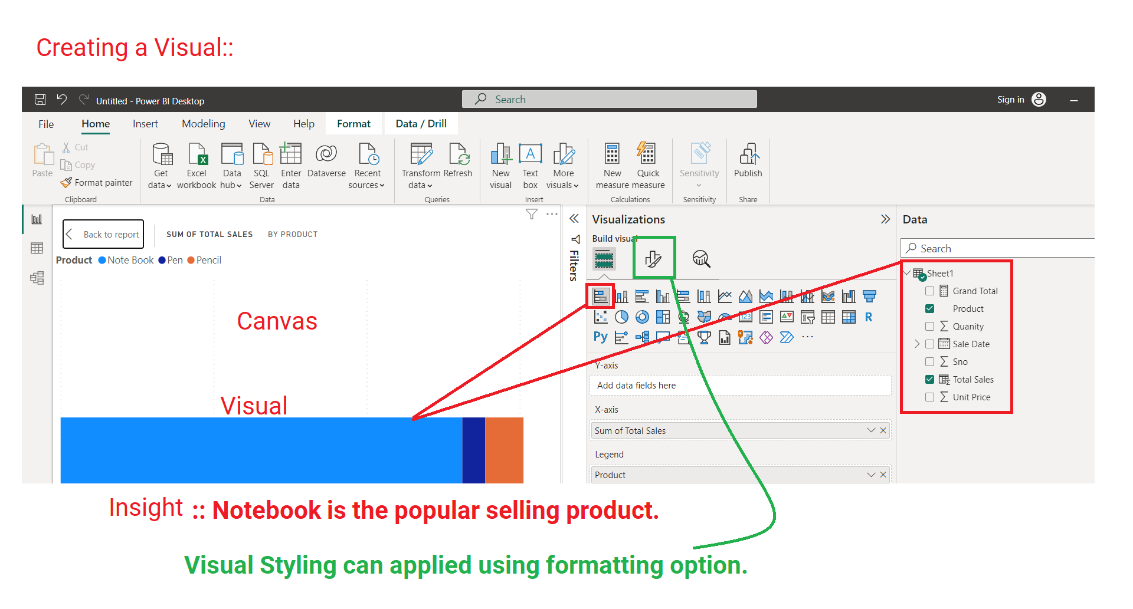Pick the slicer visual icon
1133x609 pixels.
pos(807,317)
